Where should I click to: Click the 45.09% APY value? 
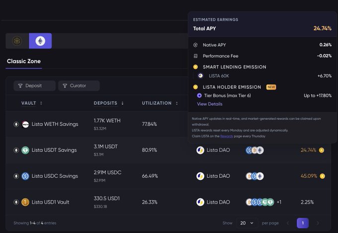point(309,176)
